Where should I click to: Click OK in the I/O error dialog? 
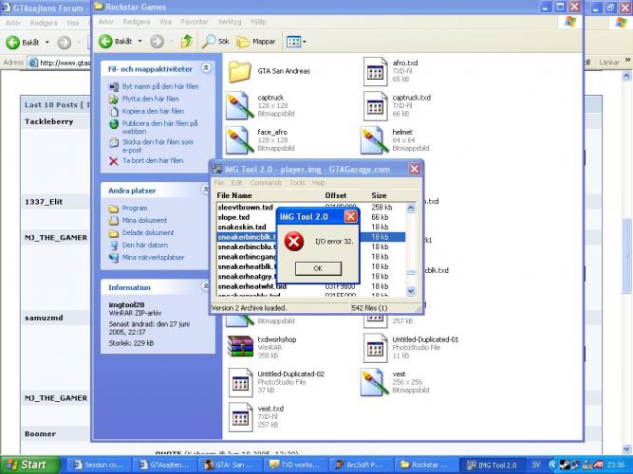click(317, 268)
